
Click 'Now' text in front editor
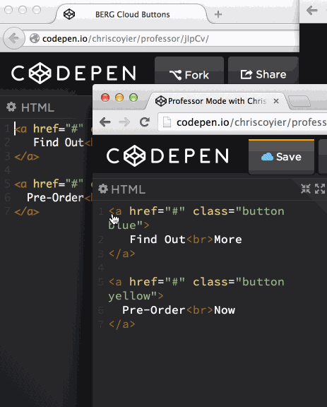[225, 310]
